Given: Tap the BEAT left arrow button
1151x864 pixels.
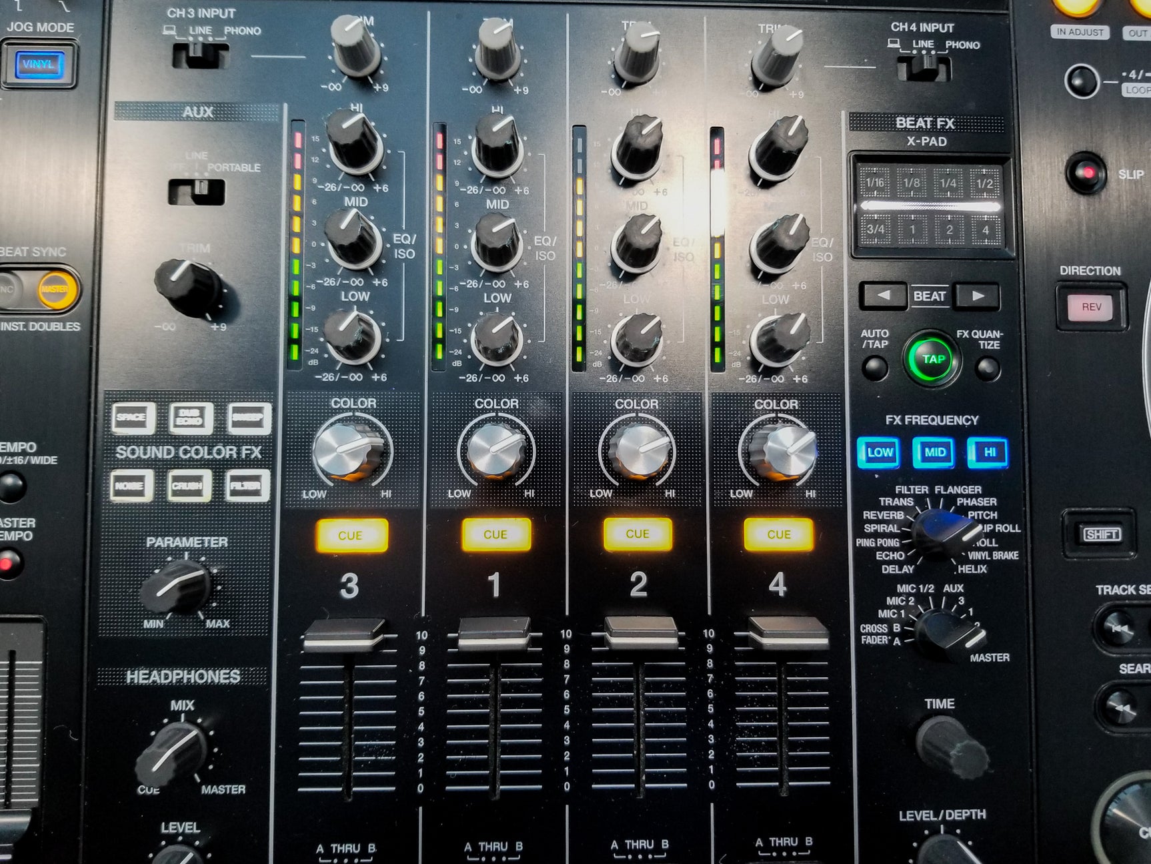Looking at the screenshot, I should (x=883, y=296).
